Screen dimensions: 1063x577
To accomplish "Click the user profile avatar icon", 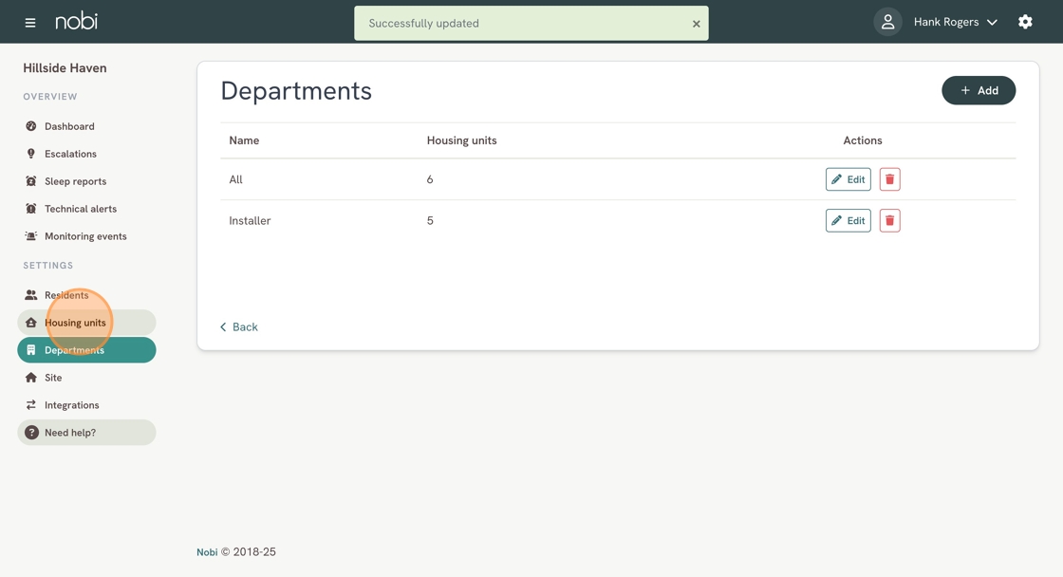I will click(887, 22).
